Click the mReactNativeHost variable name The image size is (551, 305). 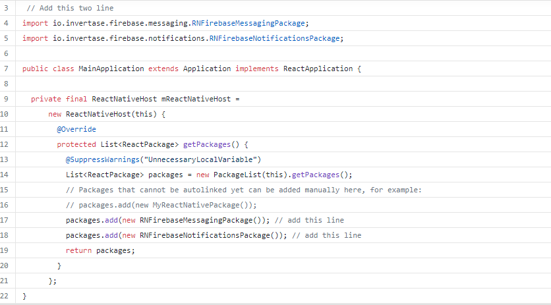click(196, 99)
